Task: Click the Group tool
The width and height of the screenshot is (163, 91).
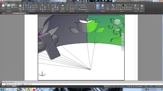Action: tap(135, 6)
